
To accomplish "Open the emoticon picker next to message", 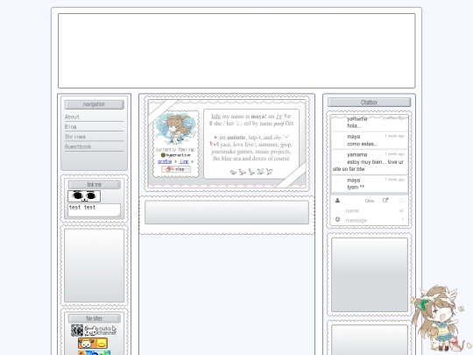I will tap(337, 219).
